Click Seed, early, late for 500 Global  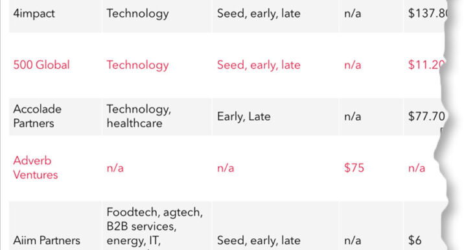pyautogui.click(x=259, y=65)
